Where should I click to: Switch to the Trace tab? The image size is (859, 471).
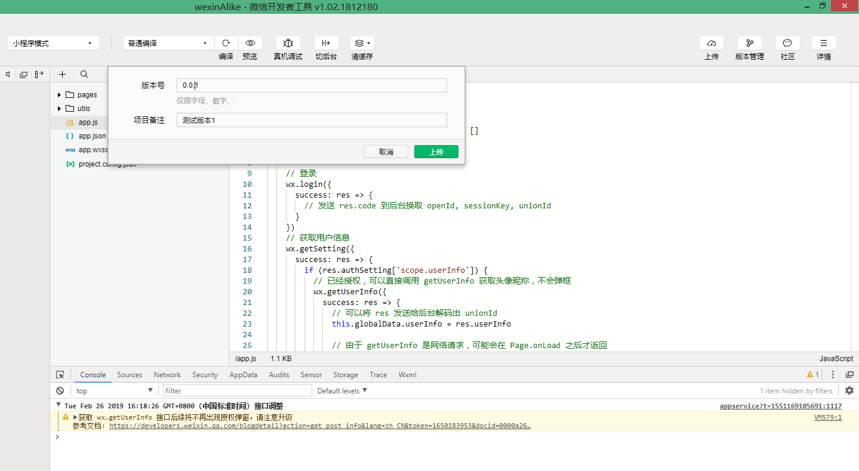pos(378,375)
